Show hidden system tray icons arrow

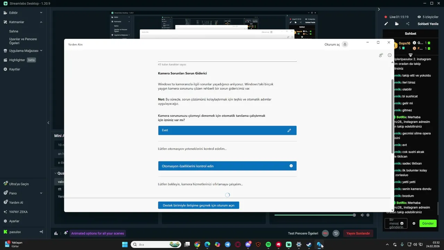click(x=387, y=244)
